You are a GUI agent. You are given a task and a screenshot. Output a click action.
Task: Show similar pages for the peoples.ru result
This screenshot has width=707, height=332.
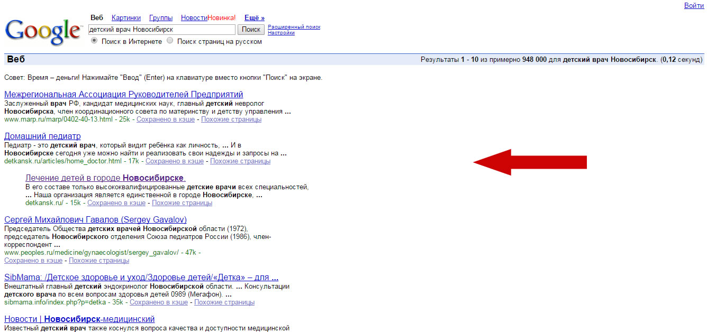(99, 261)
